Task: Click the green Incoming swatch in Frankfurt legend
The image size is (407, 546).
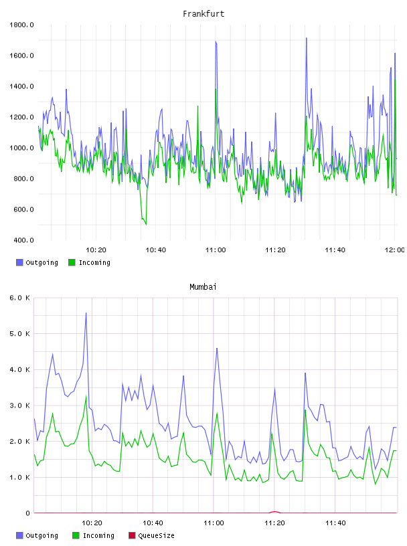Action: point(72,262)
